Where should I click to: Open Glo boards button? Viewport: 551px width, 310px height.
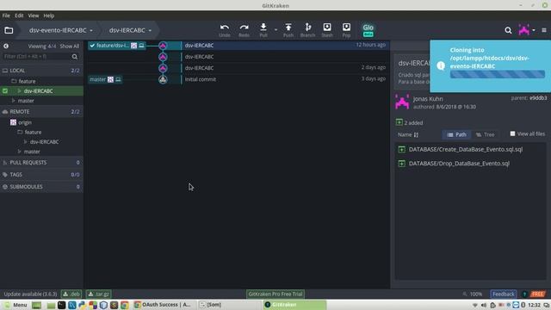click(368, 30)
